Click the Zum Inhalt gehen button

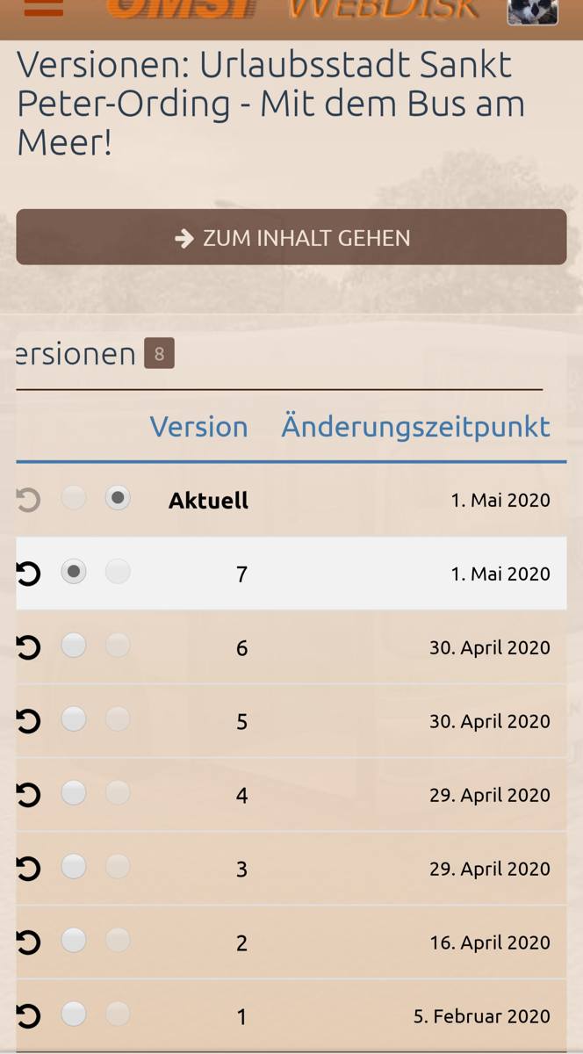point(291,237)
